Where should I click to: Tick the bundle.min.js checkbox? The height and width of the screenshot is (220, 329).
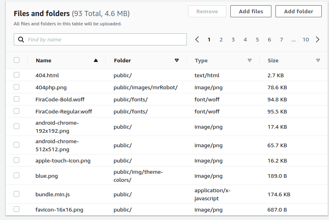tap(17, 194)
